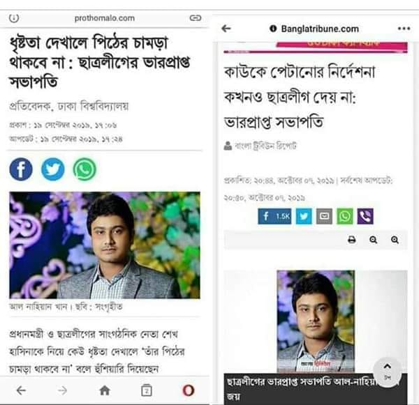Share Prothom Alo article via WhatsApp
The height and width of the screenshot is (405, 419).
pos(84,169)
